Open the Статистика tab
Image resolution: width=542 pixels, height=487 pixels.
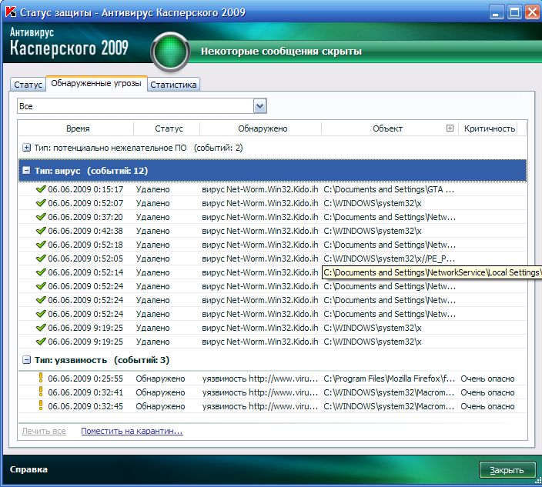pos(173,85)
